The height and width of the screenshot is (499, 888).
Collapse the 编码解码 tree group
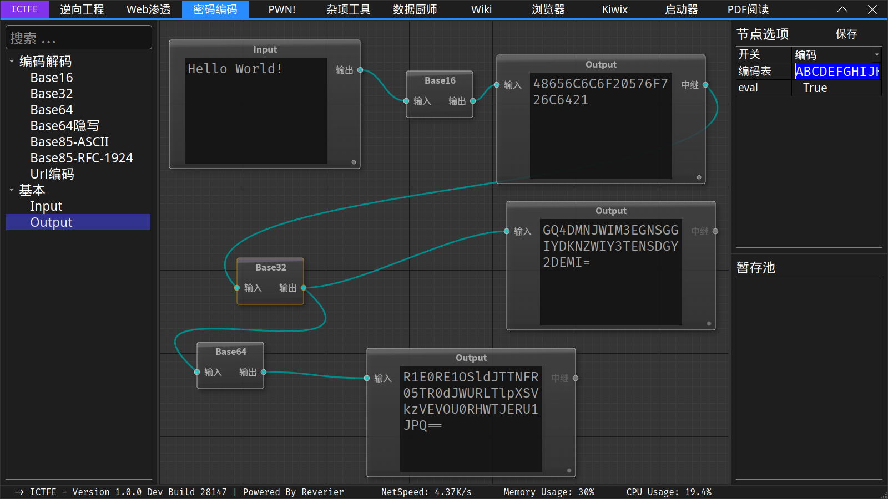(x=12, y=62)
